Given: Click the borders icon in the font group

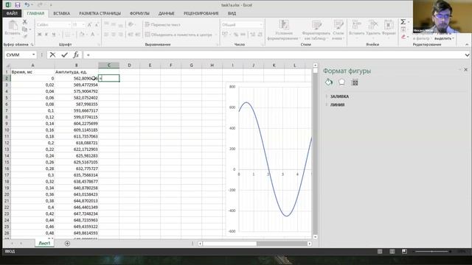Looking at the screenshot, I should coord(67,35).
